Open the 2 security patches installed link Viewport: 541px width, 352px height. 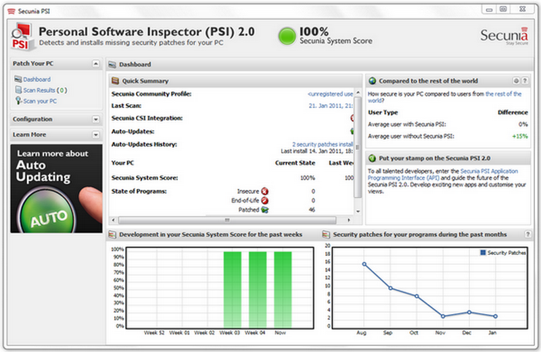pos(323,145)
